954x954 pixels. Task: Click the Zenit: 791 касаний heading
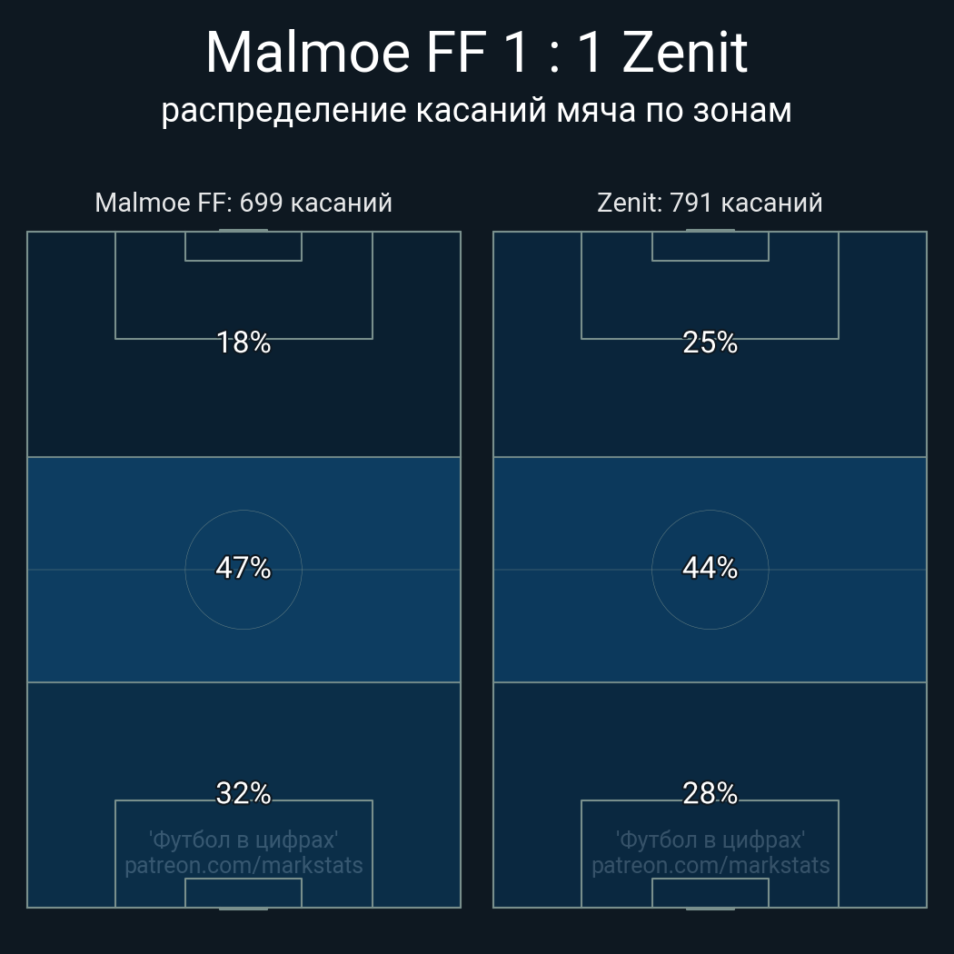[x=710, y=203]
